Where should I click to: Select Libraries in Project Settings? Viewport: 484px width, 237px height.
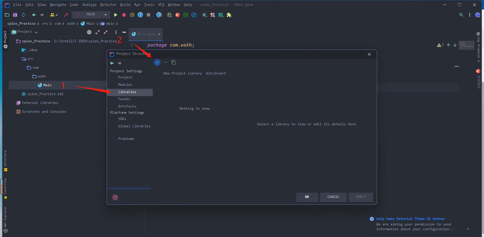point(130,92)
